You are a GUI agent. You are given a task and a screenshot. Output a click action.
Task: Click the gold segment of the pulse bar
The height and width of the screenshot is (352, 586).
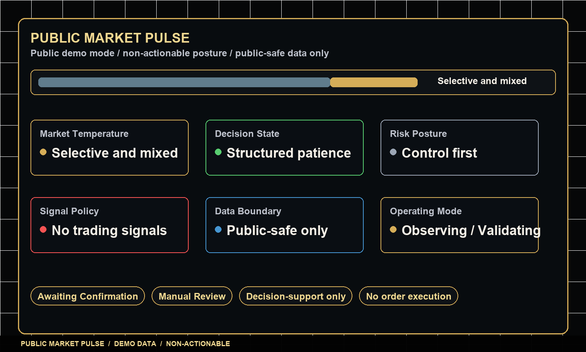374,82
